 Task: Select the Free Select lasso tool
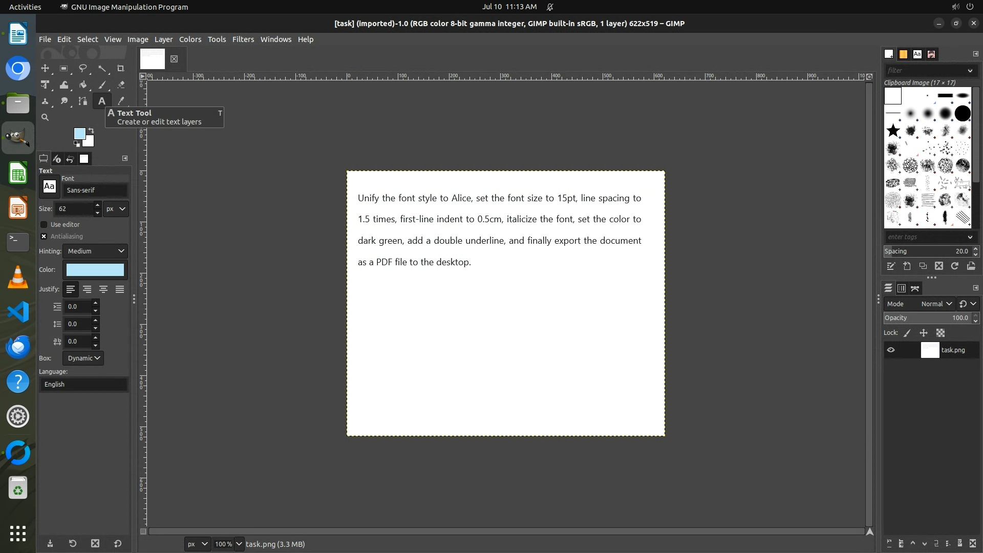[x=83, y=68]
